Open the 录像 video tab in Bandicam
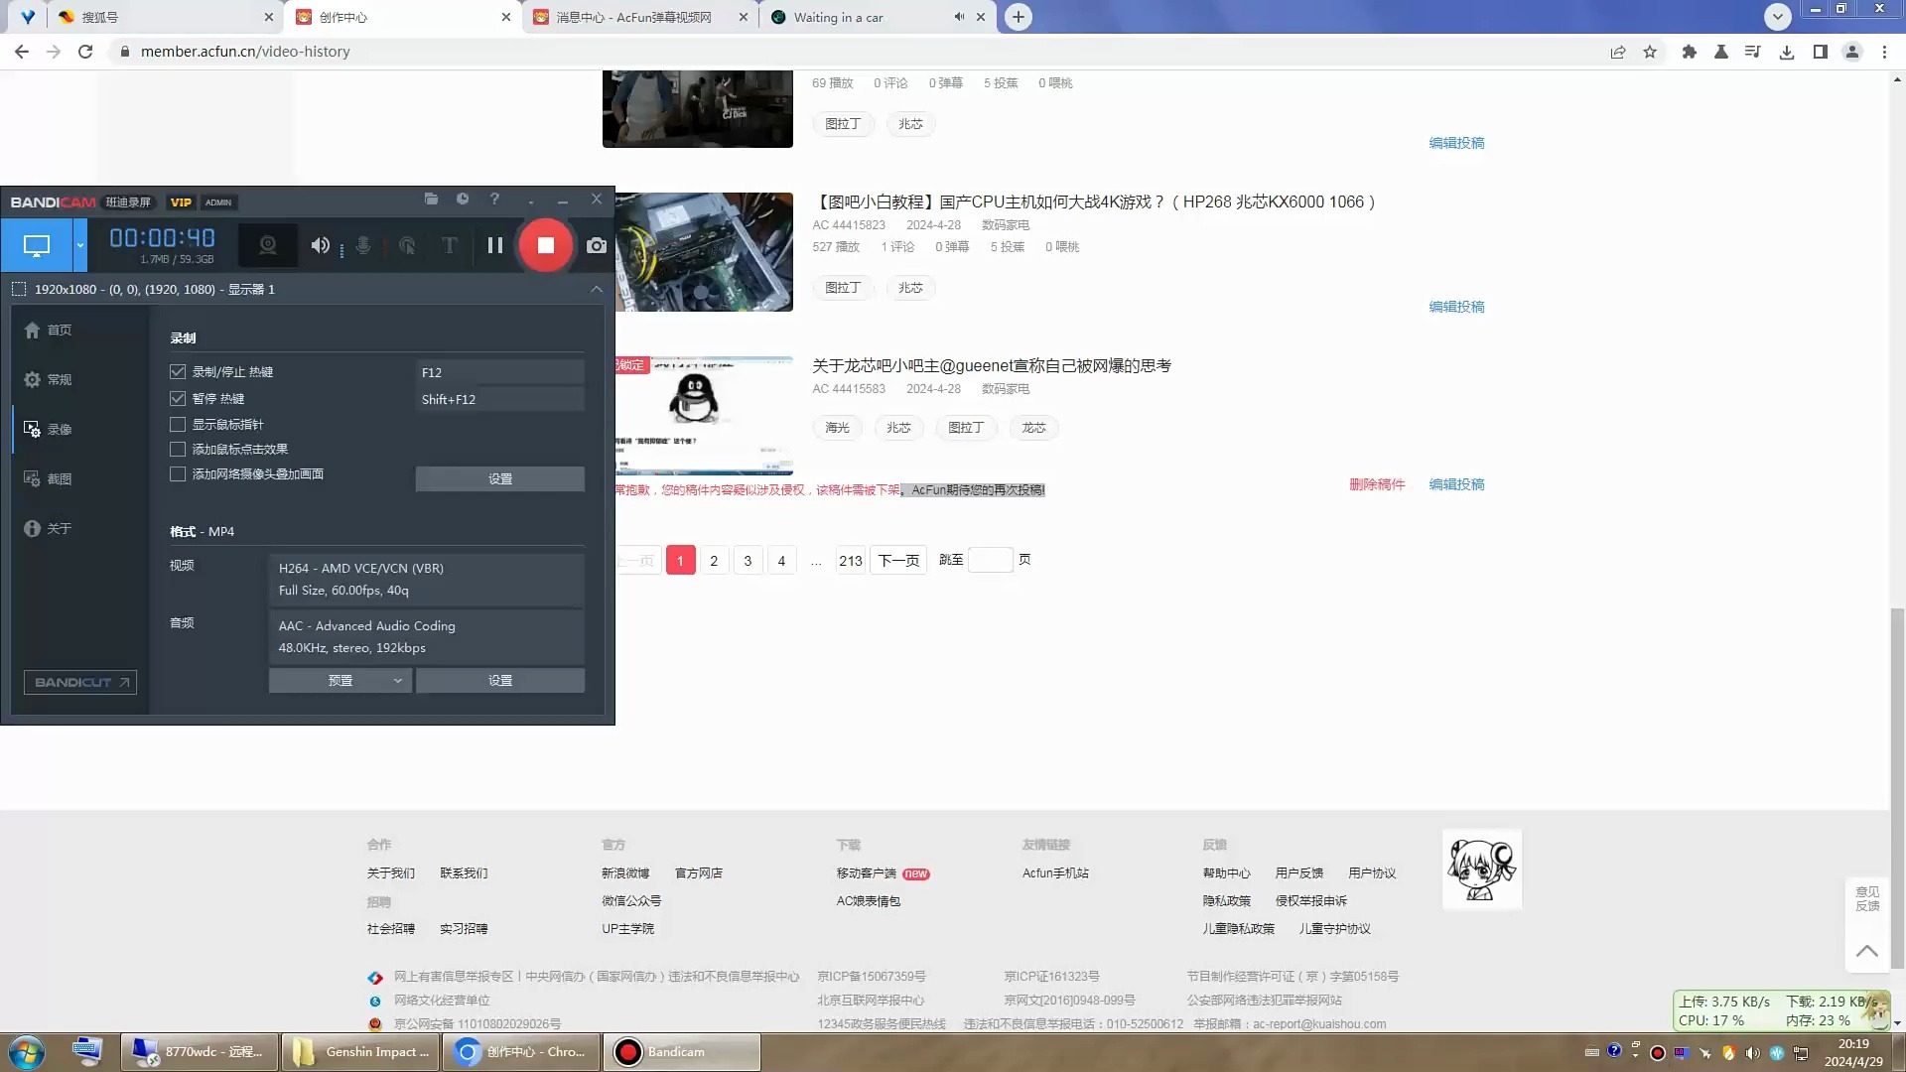Viewport: 1906px width, 1072px height. coord(48,429)
